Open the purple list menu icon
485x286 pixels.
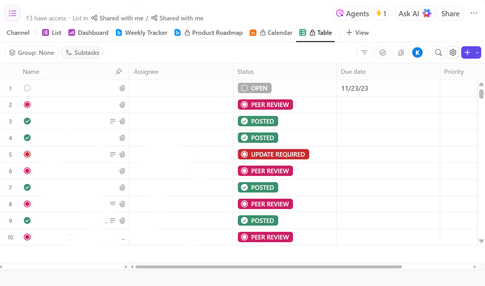[x=12, y=14]
